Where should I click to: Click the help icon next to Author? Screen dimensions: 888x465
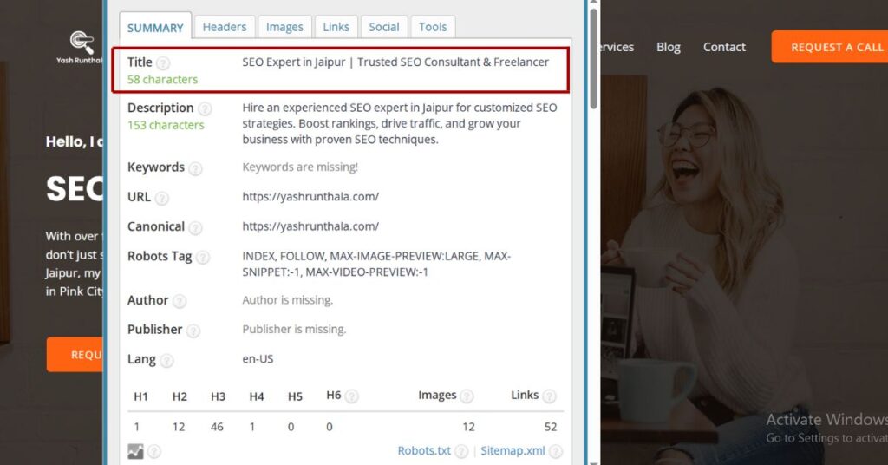180,301
